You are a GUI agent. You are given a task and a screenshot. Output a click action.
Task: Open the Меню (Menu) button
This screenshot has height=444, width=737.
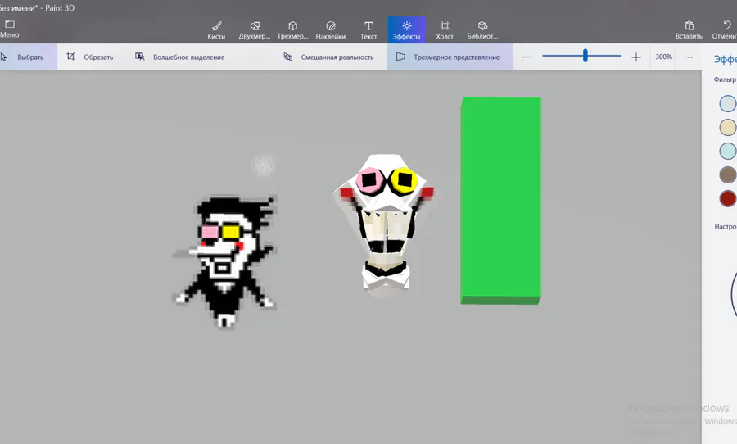(9, 29)
